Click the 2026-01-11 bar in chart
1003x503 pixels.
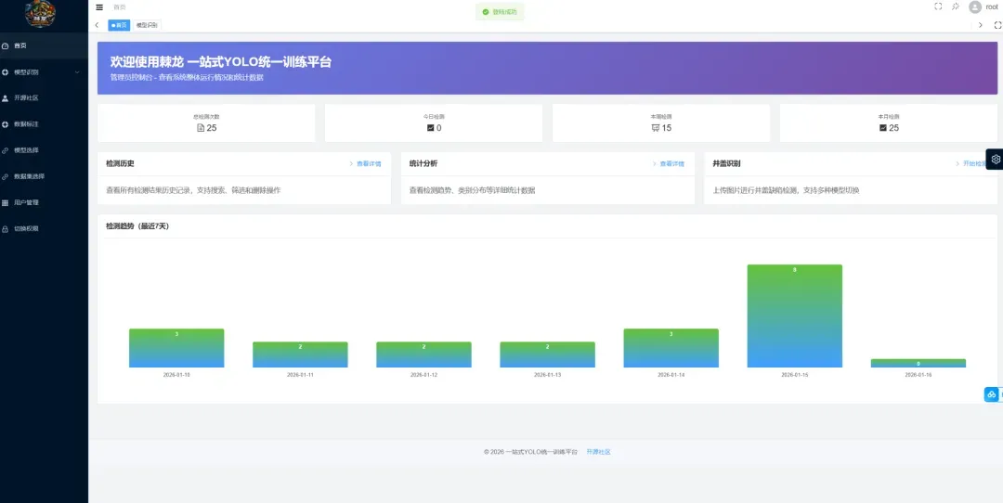300,355
